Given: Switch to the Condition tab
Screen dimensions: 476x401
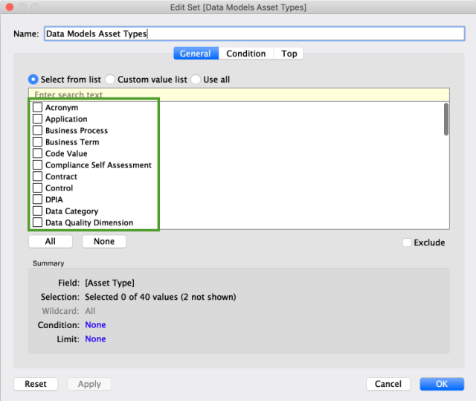Looking at the screenshot, I should click(246, 54).
